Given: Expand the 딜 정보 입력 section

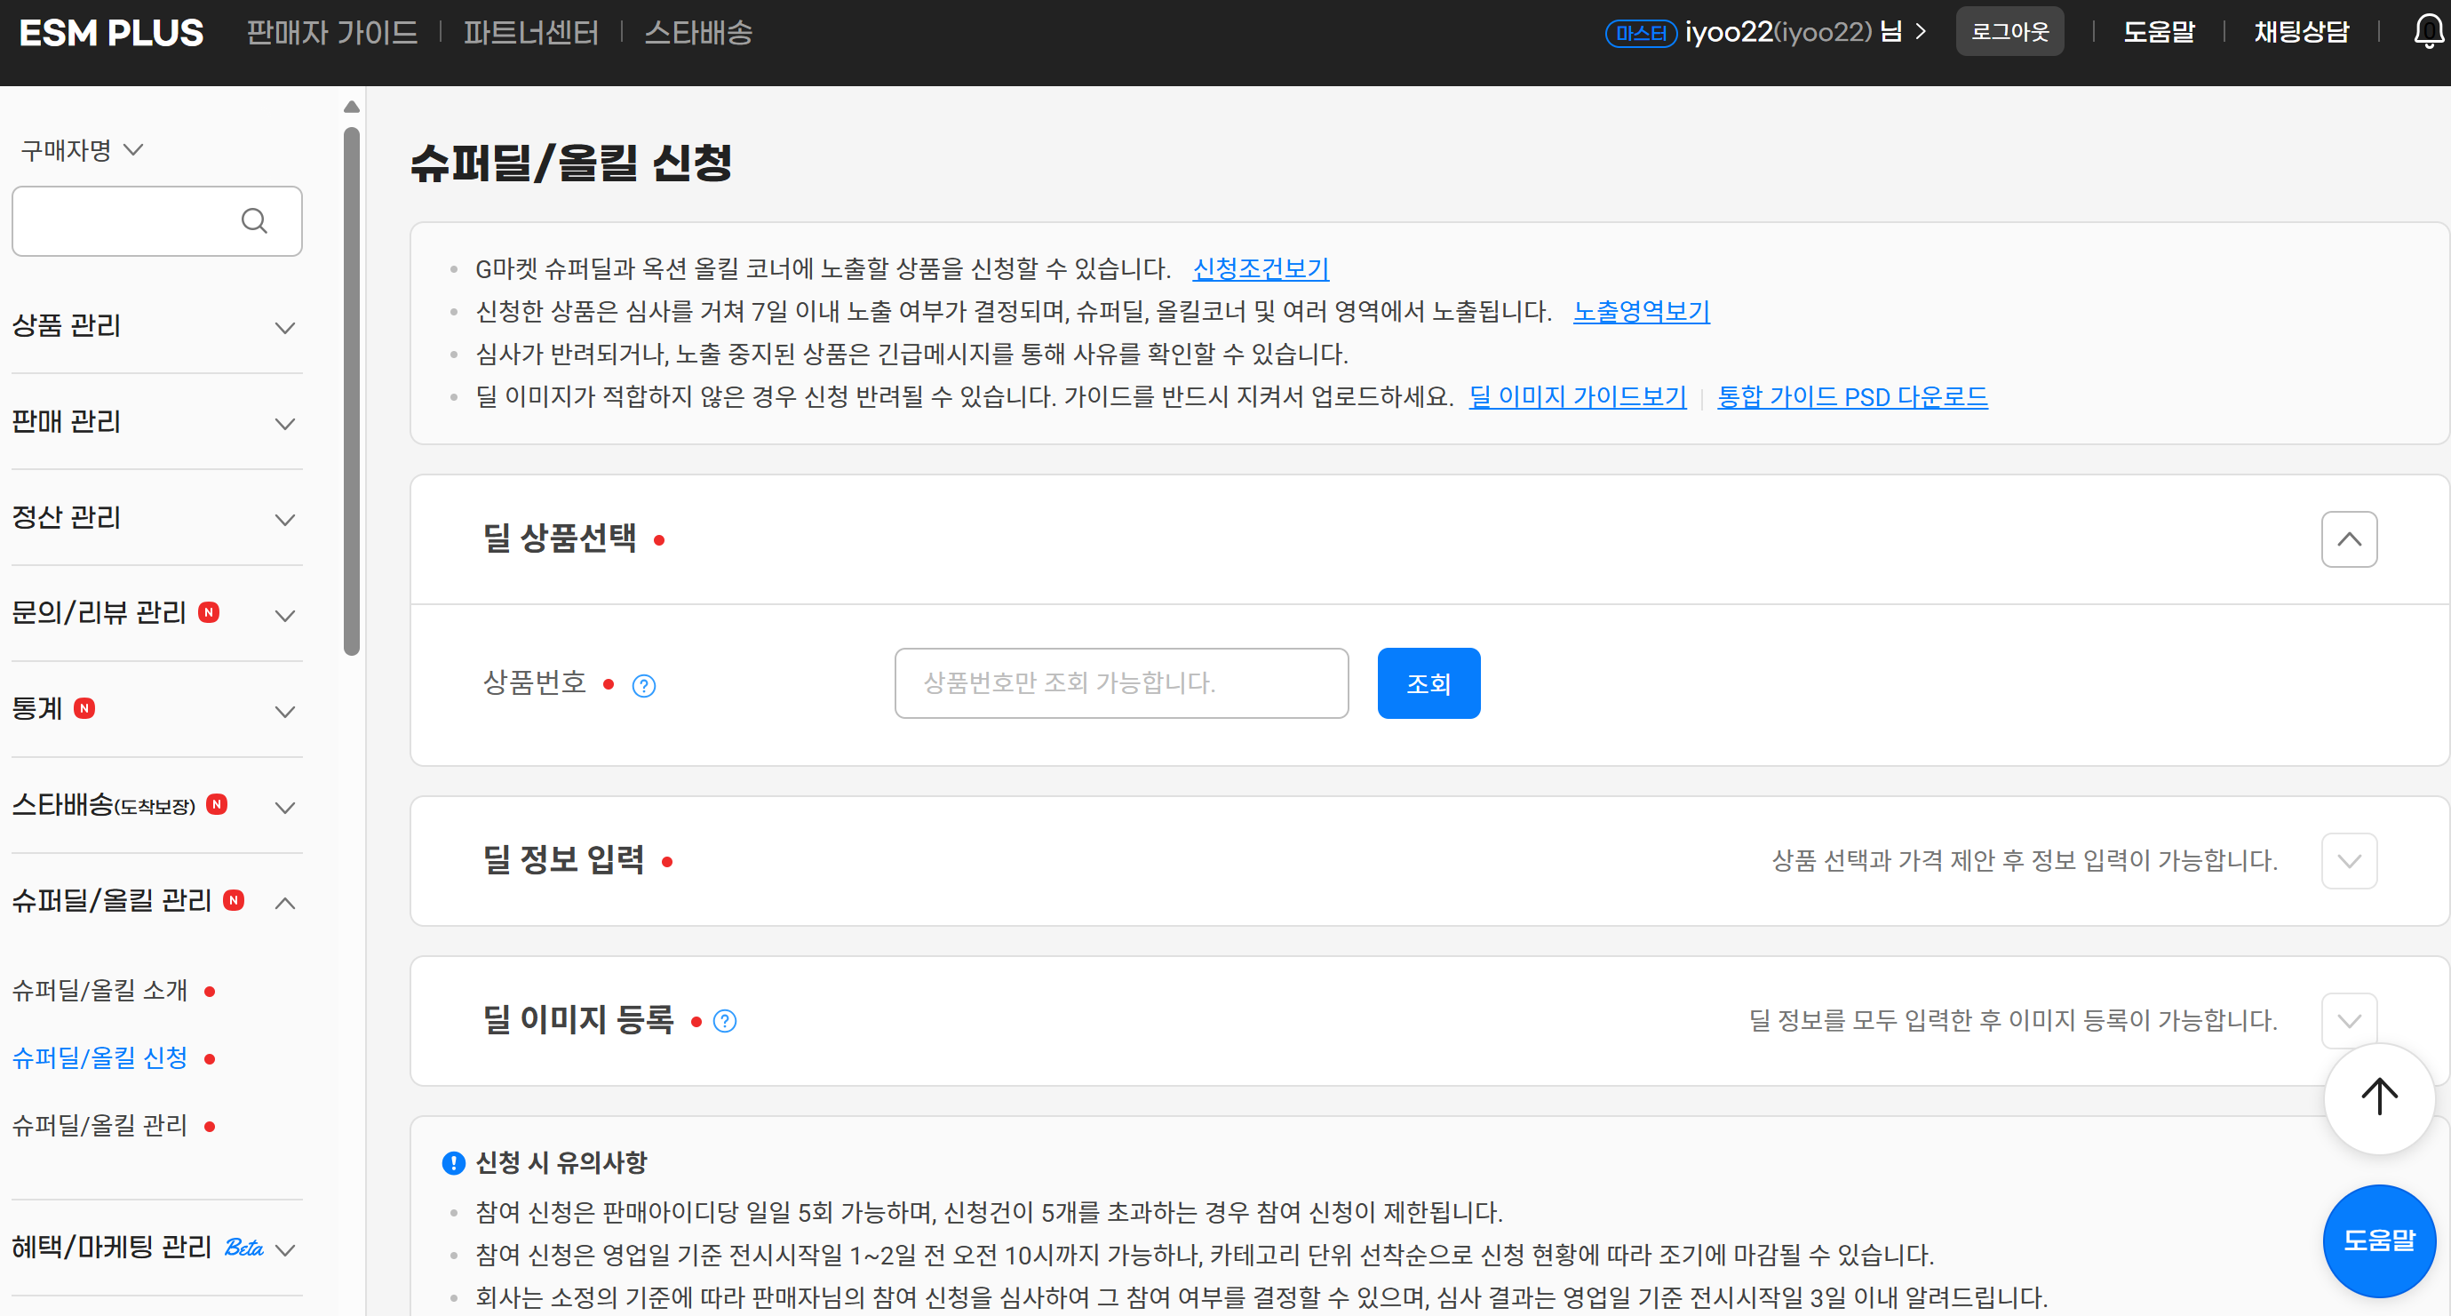Looking at the screenshot, I should pos(2349,860).
